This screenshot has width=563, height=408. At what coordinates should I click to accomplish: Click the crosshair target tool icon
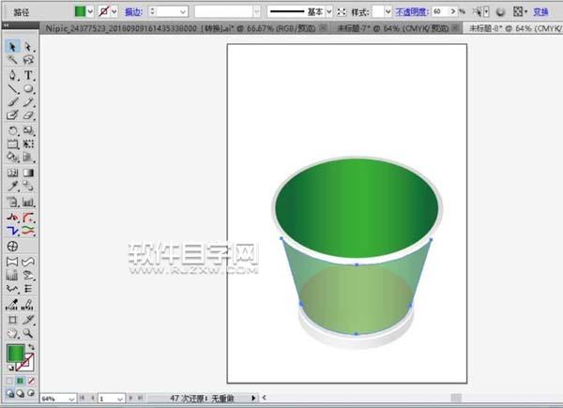click(12, 246)
